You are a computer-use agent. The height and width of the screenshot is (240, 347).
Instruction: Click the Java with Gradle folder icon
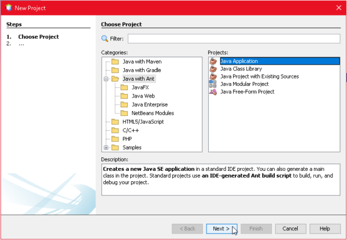click(115, 70)
